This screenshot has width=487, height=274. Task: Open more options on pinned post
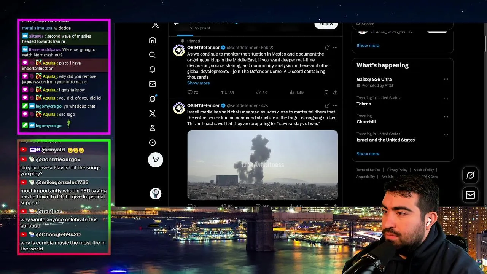tap(335, 48)
